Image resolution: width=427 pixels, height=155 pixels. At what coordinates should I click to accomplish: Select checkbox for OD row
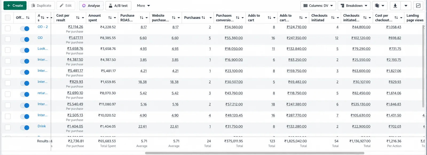pyautogui.click(x=8, y=39)
